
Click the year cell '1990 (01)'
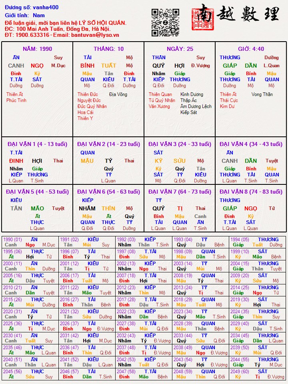coord(30,242)
